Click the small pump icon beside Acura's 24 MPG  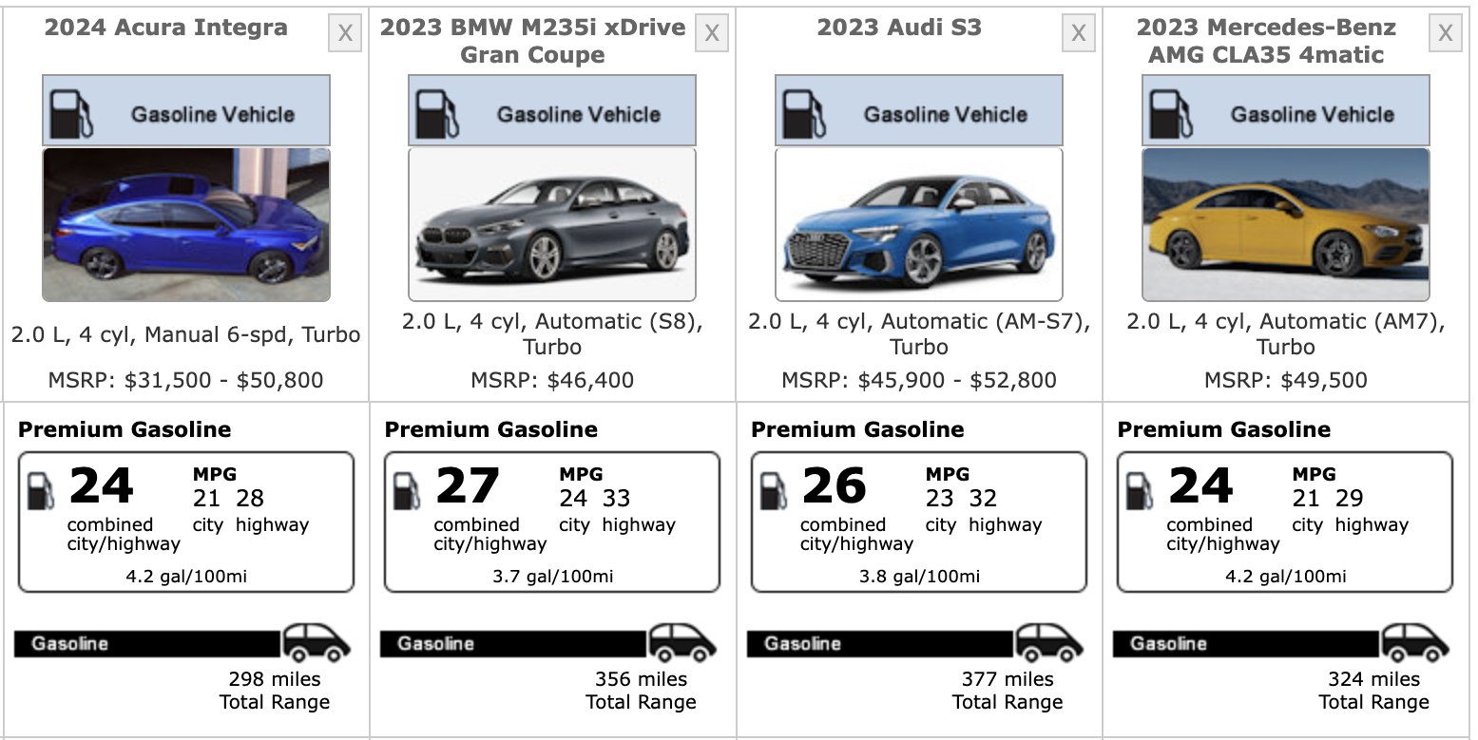point(42,490)
